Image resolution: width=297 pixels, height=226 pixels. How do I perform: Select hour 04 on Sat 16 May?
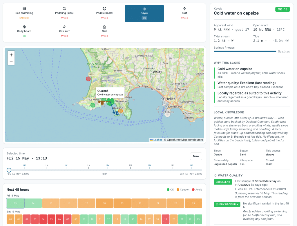point(43,219)
